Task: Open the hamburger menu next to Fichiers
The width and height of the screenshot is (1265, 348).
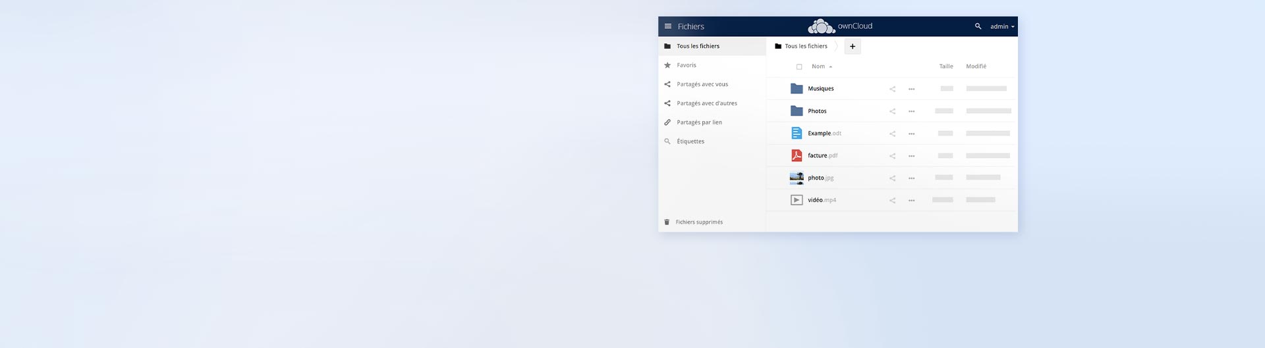Action: click(667, 26)
